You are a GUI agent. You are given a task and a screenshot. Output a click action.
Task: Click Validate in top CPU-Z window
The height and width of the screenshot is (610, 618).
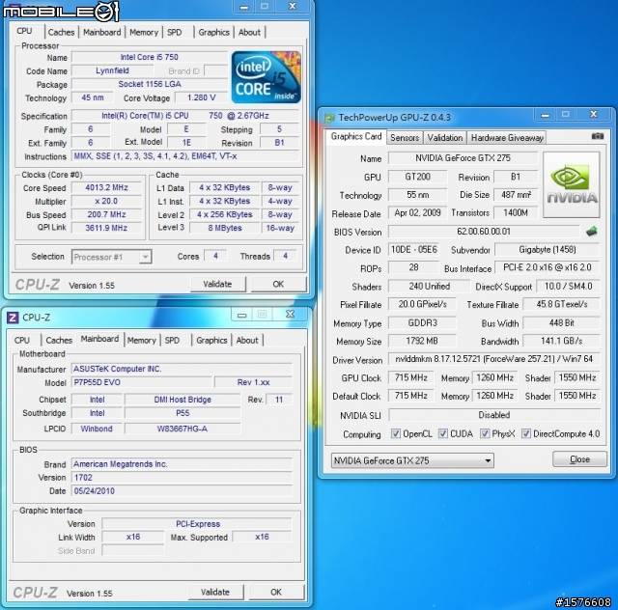[x=217, y=284]
